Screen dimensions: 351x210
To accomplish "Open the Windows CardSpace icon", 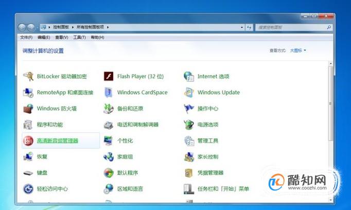I will coord(109,93).
